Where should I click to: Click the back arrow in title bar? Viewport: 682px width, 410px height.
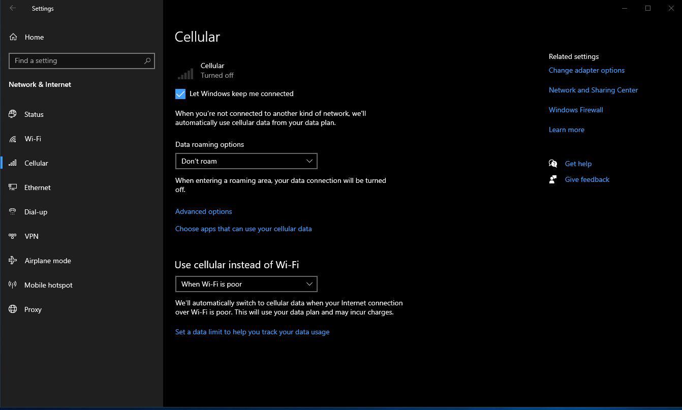tap(13, 8)
